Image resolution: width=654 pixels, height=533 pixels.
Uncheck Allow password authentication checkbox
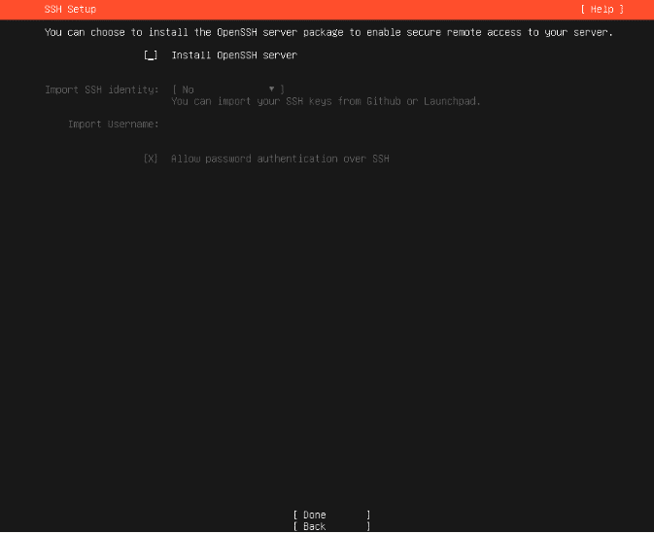coord(151,159)
